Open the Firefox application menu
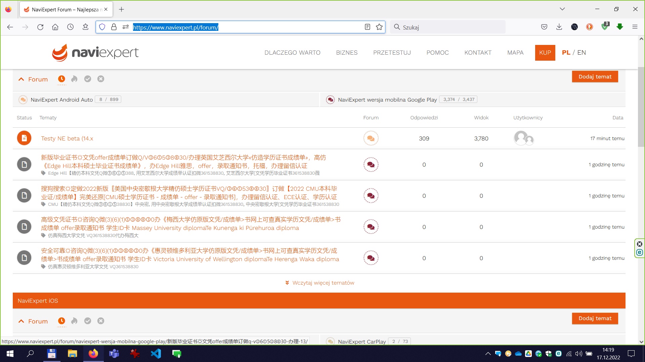The height and width of the screenshot is (362, 645). pyautogui.click(x=635, y=27)
